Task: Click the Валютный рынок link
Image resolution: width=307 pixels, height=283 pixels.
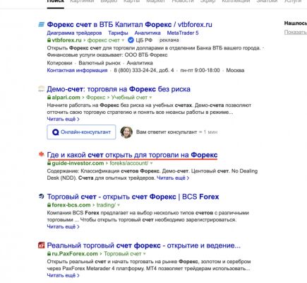Action: coord(100,63)
